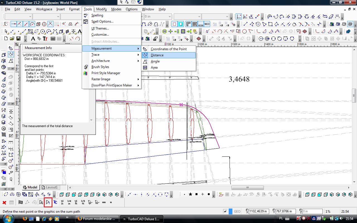
Task: Expand the Architecture submenu arrow
Action: [138, 61]
